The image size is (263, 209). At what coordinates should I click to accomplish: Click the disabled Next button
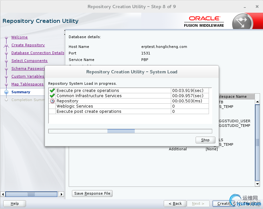(198, 203)
